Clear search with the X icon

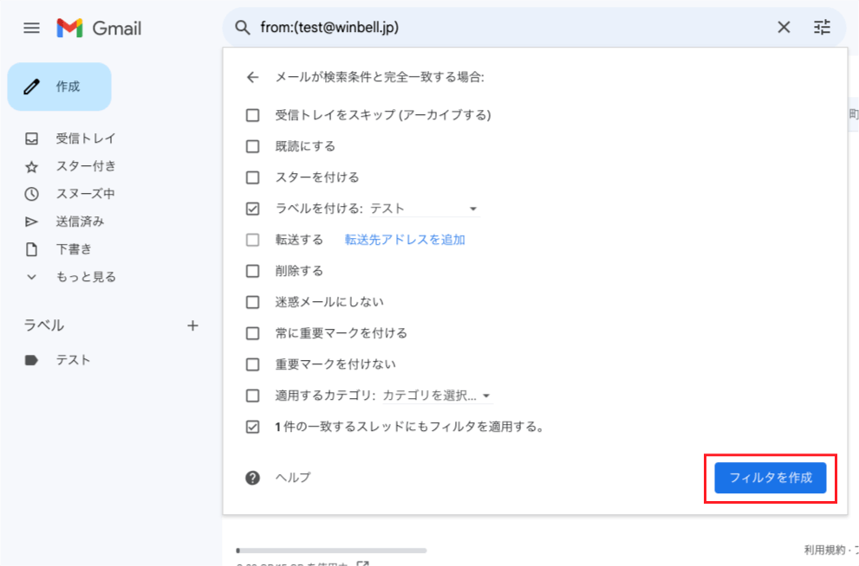(784, 27)
